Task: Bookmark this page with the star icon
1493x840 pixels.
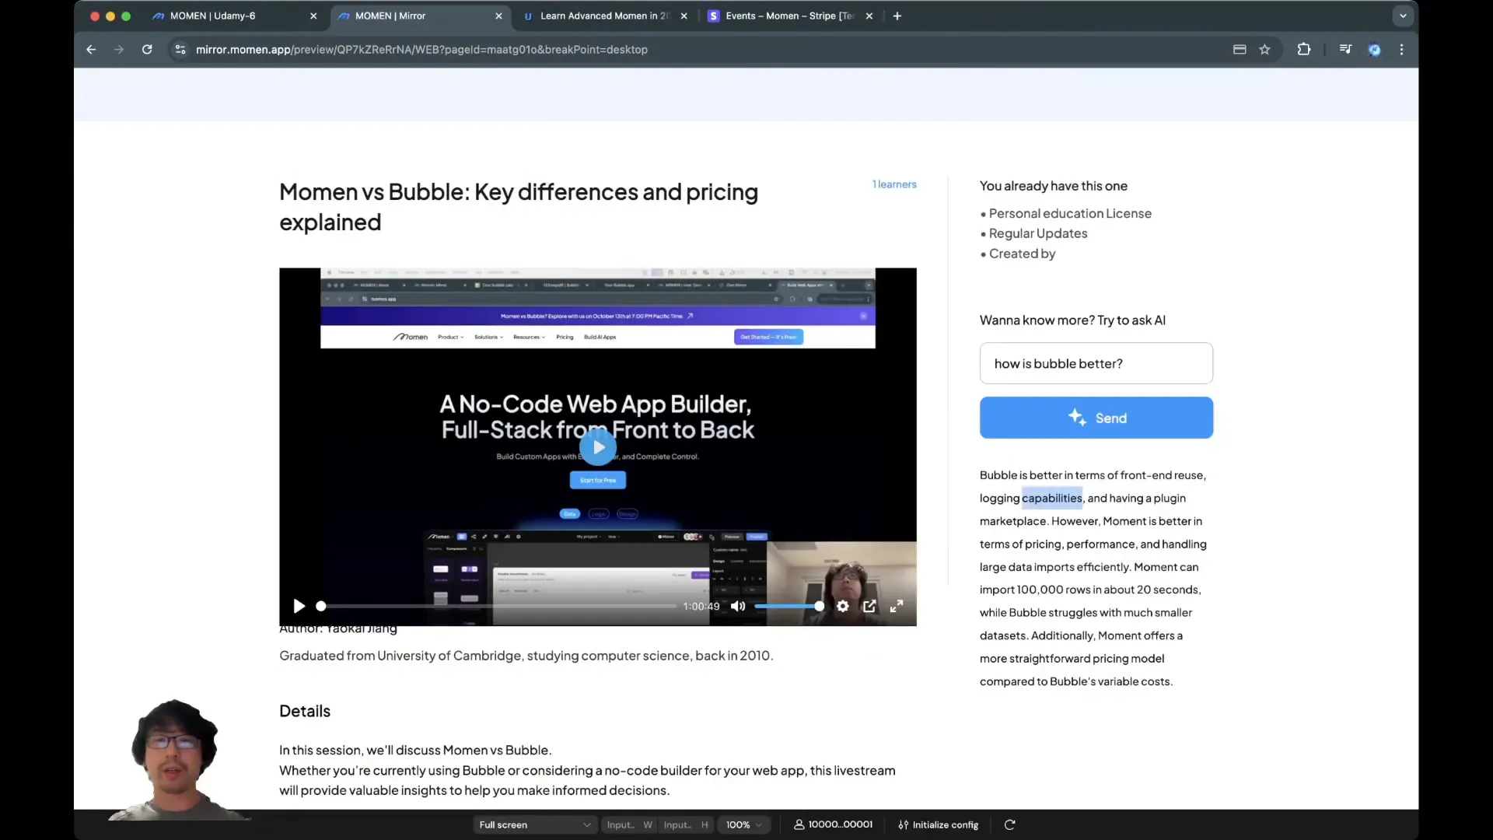Action: 1265,49
